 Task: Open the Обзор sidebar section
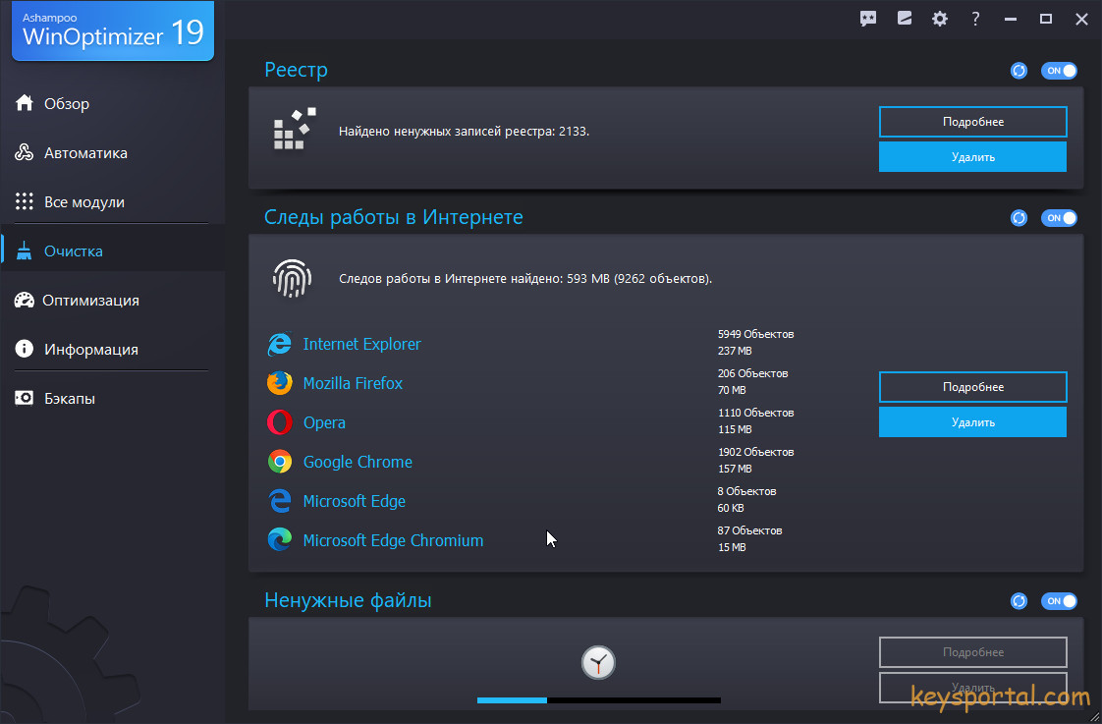coord(67,104)
